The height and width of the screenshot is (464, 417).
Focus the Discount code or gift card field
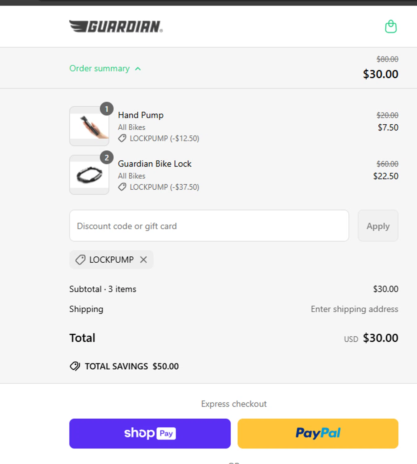point(209,226)
